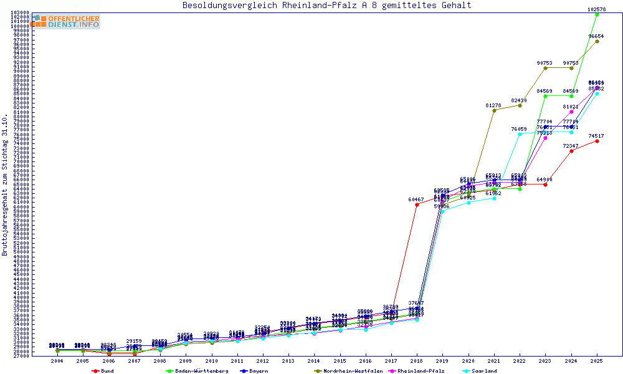This screenshot has height=374, width=623.
Task: Click the chart title Besoldungsvergleich Rheinland-Pfalz
Action: click(326, 6)
